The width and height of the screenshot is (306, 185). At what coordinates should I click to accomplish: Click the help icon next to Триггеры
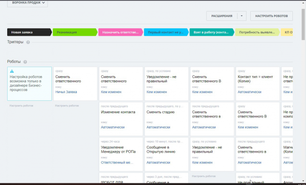coord(28,42)
